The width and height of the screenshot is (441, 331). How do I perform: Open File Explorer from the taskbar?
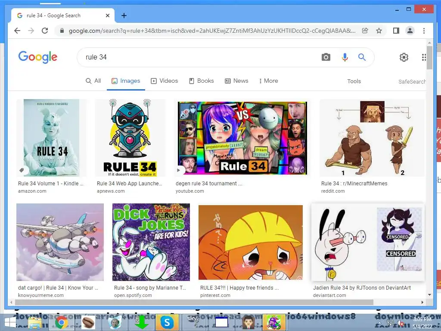pos(35,322)
